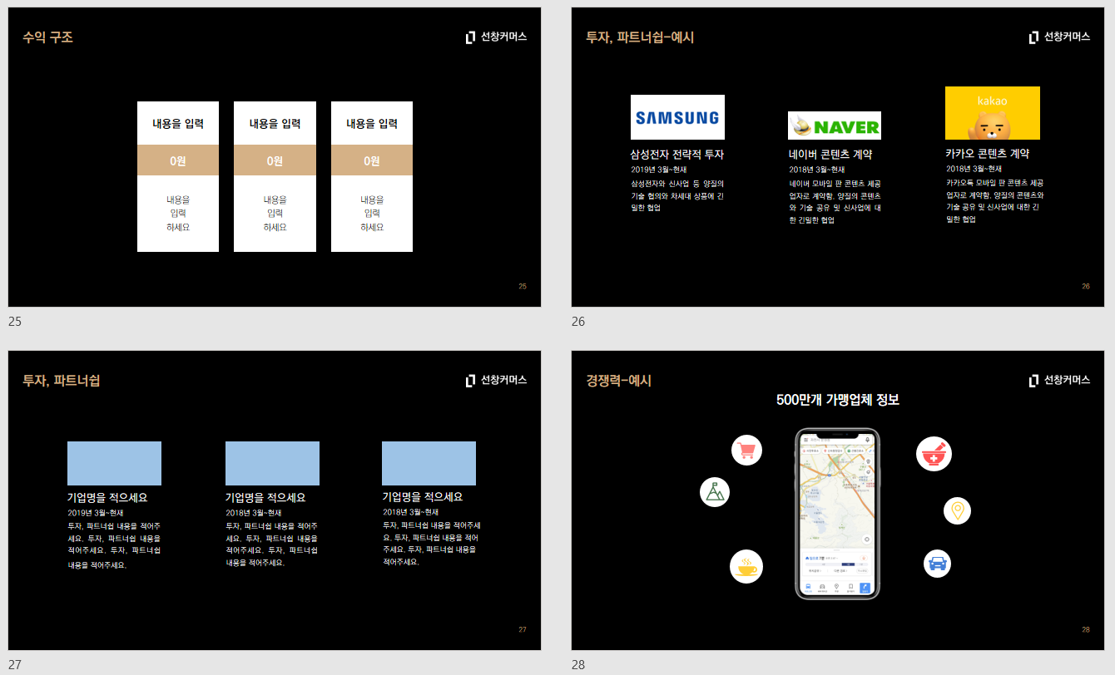Select the mountain icon in slide 28
The height and width of the screenshot is (675, 1115).
pyautogui.click(x=715, y=492)
